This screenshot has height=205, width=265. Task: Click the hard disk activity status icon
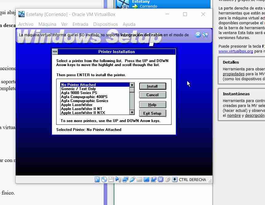(x=97, y=179)
